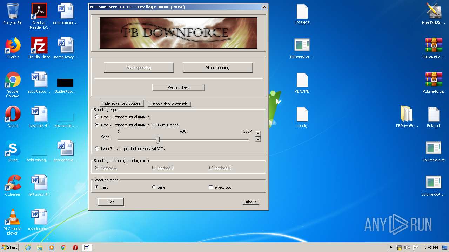This screenshot has height=252, width=449.
Task: Open Opera from the taskbar
Action: pyautogui.click(x=75, y=247)
